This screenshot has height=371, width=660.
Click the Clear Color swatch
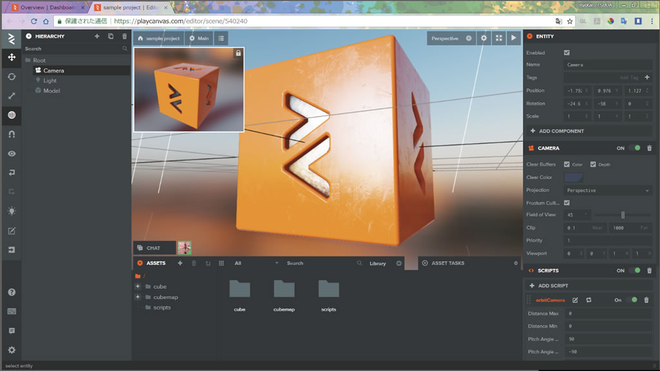click(573, 177)
